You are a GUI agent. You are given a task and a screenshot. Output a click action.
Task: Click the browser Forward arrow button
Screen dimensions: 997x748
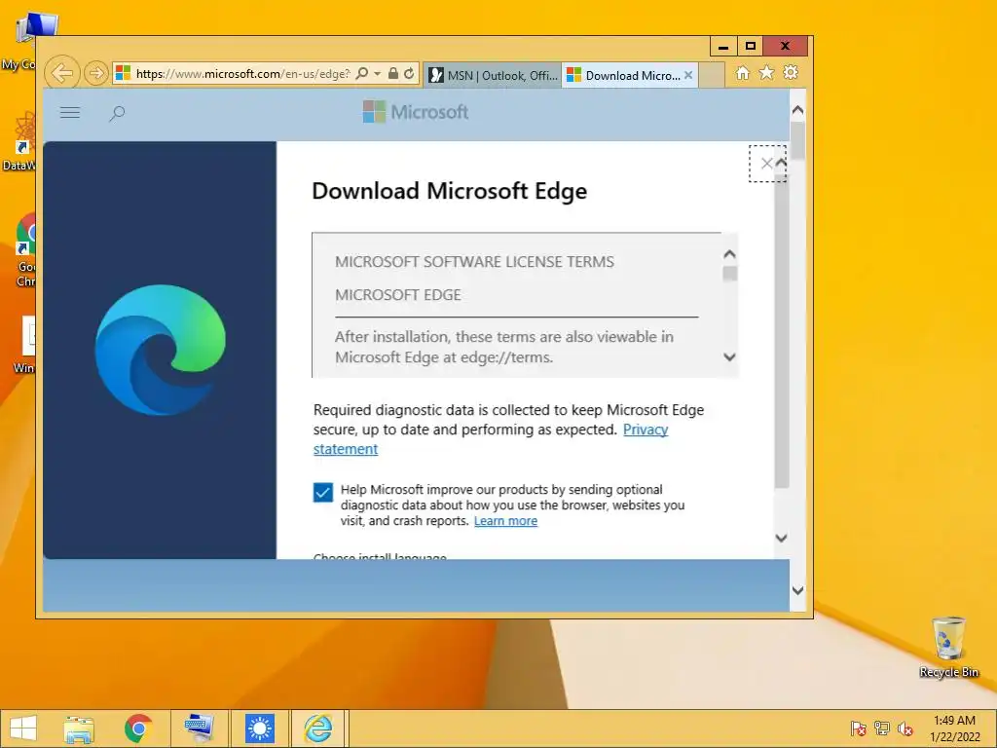pos(96,74)
